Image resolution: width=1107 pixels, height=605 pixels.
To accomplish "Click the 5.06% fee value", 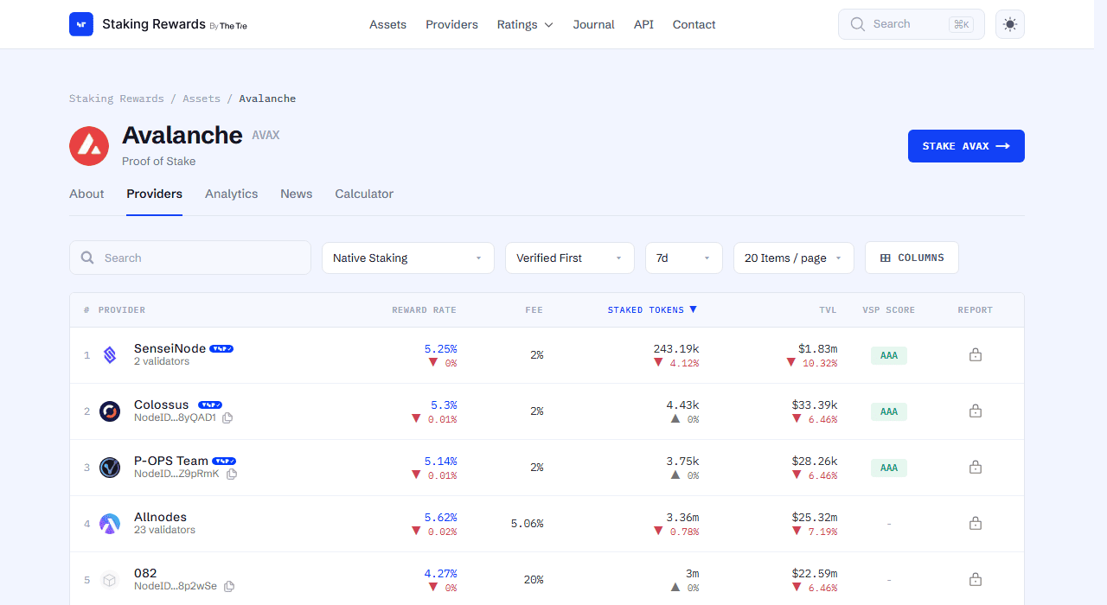I will [527, 524].
